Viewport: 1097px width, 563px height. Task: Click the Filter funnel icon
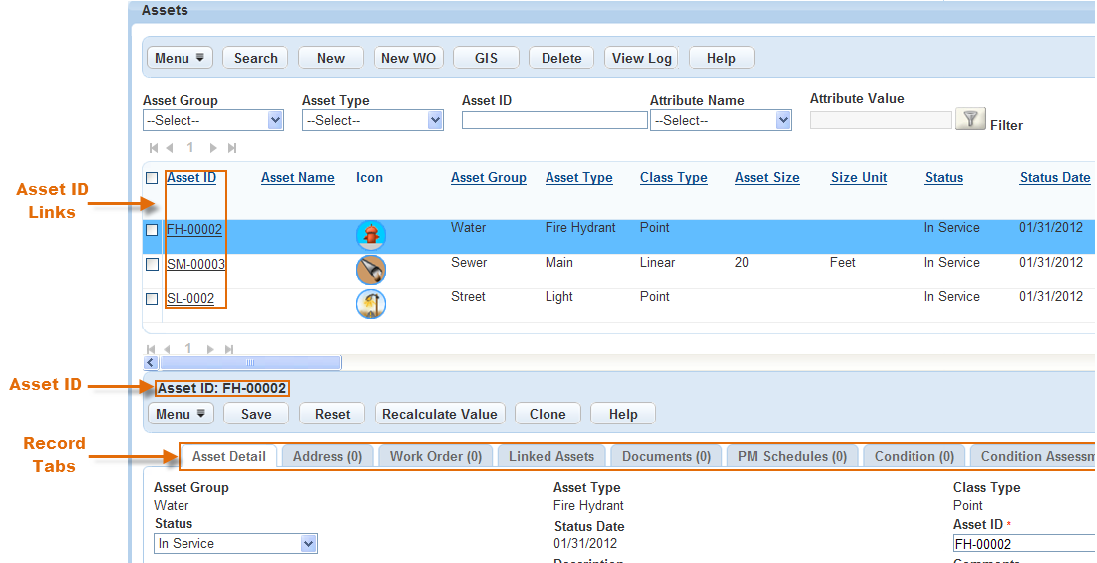[969, 119]
